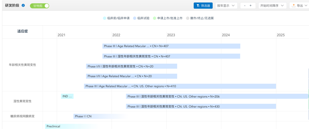The image size is (309, 129).
Task: Open the 按年显示 dropdown
Action: click(x=226, y=6)
